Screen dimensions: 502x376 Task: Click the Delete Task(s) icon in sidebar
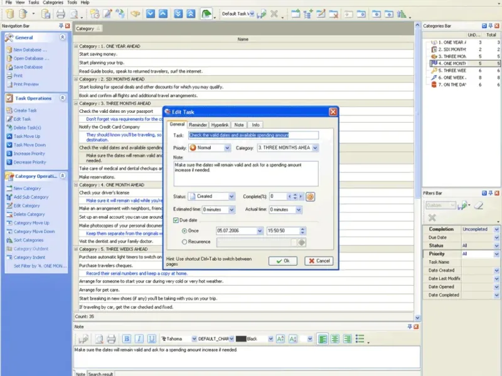pyautogui.click(x=9, y=128)
